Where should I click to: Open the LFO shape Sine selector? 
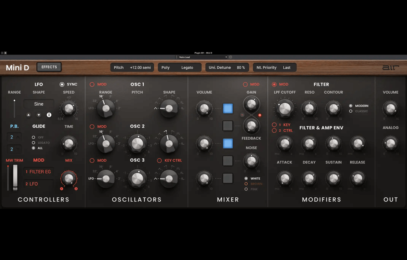[39, 104]
